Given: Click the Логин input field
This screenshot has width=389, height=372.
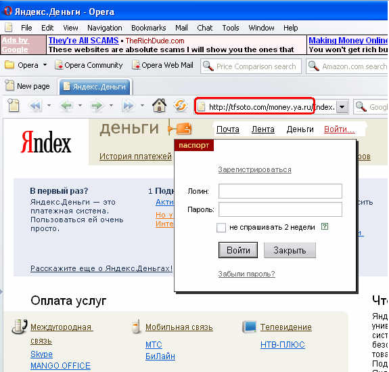Looking at the screenshot, I should click(280, 191).
